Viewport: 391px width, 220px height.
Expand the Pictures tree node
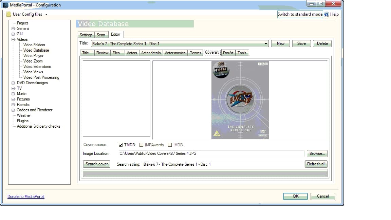(x=13, y=99)
